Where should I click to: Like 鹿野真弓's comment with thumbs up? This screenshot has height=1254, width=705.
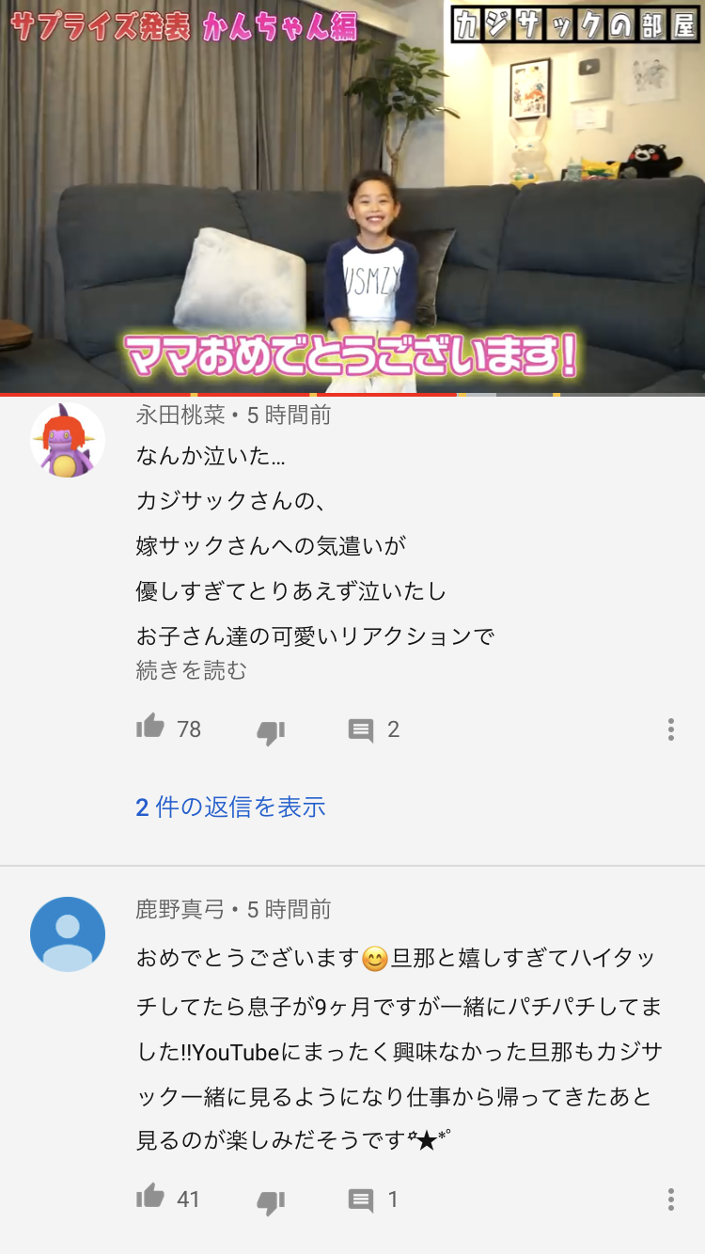(x=150, y=1197)
